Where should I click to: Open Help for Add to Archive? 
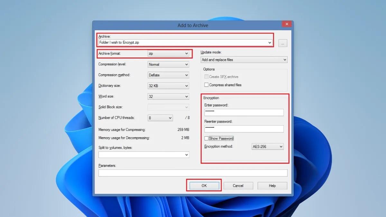(272, 186)
